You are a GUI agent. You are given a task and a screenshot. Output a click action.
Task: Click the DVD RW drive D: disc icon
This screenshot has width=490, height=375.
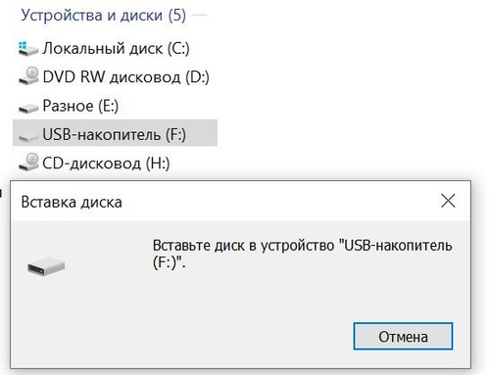[x=28, y=76]
